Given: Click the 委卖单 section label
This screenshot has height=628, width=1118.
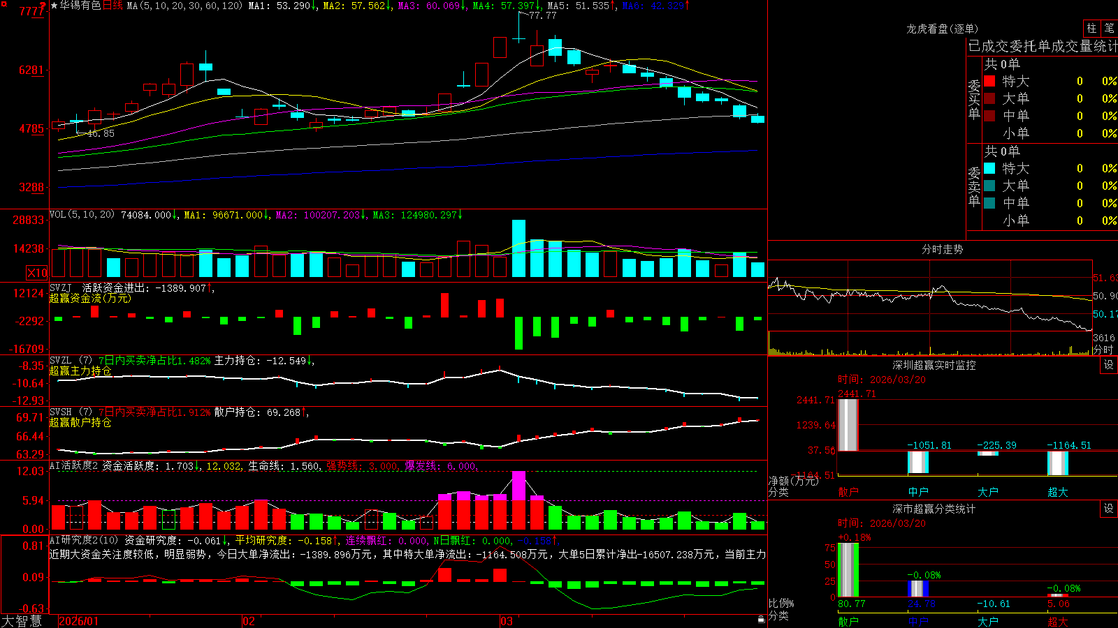Looking at the screenshot, I should 974,186.
